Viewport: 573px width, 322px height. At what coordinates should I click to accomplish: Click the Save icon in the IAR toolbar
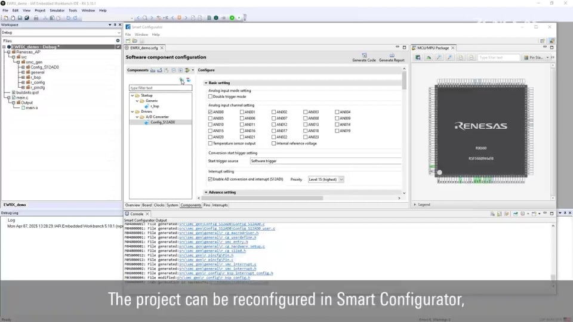coord(19,18)
